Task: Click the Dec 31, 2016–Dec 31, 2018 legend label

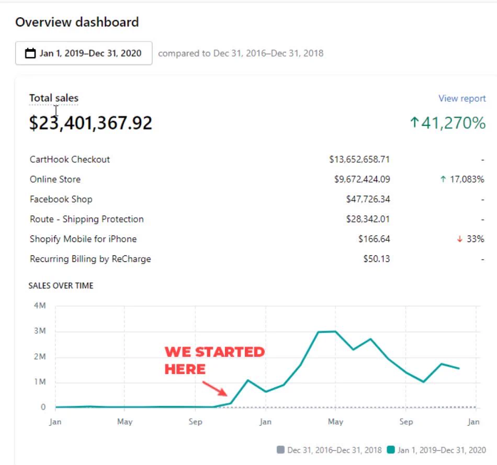Action: (x=334, y=450)
